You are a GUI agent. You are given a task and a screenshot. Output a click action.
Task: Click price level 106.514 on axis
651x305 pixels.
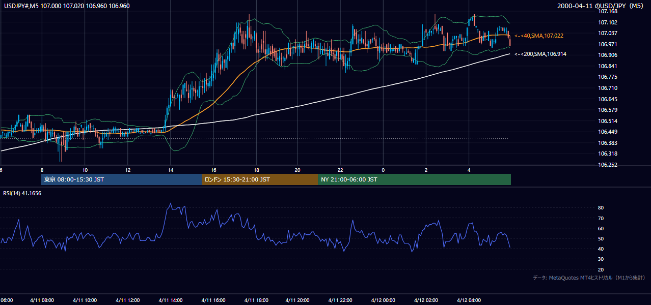(608, 121)
